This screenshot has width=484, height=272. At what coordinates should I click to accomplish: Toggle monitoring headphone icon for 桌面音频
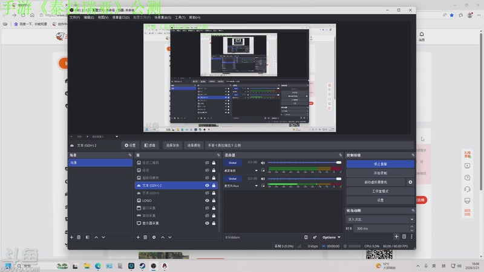pos(263,170)
